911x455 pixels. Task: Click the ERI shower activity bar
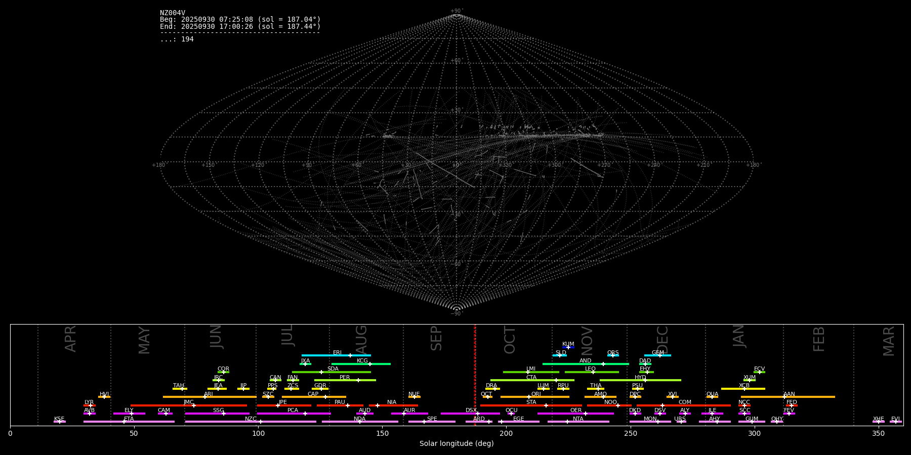coord(336,355)
